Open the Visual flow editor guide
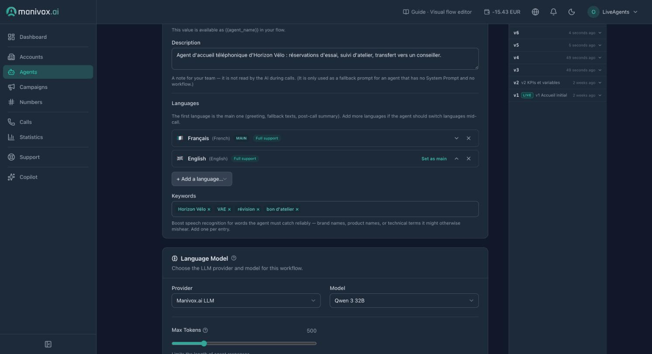652x354 pixels. pyautogui.click(x=437, y=12)
